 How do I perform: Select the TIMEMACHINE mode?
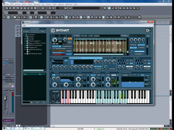pyautogui.click(x=59, y=54)
